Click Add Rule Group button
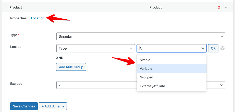The height and width of the screenshot is (112, 235). click(71, 67)
